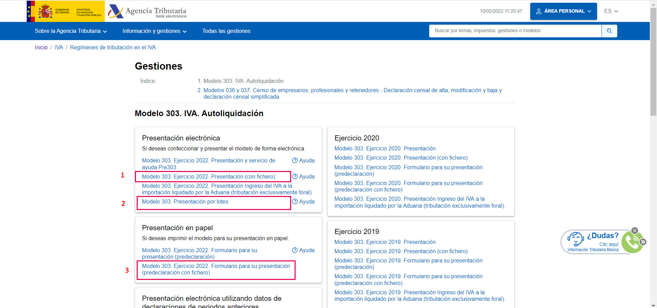The width and height of the screenshot is (657, 308).
Task: Expand Información y gestiones menu
Action: [x=154, y=31]
